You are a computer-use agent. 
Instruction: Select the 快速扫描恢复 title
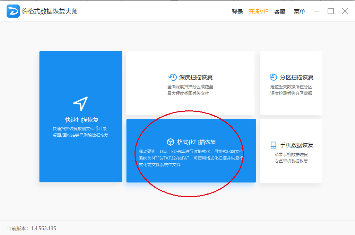click(x=82, y=120)
